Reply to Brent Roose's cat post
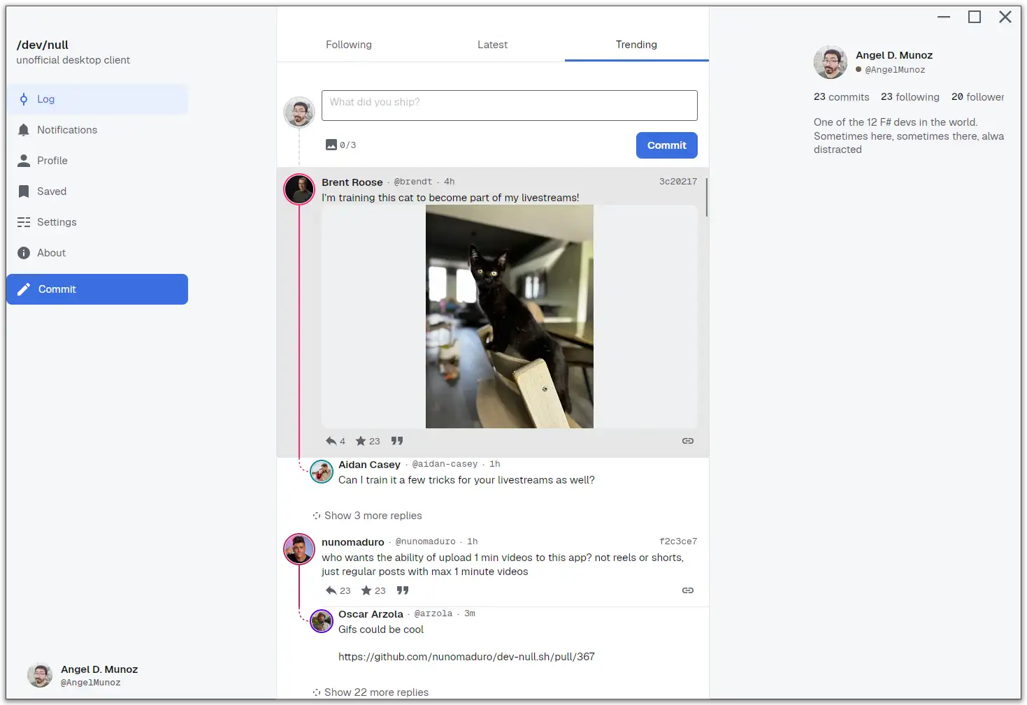1027x705 pixels. pos(336,441)
